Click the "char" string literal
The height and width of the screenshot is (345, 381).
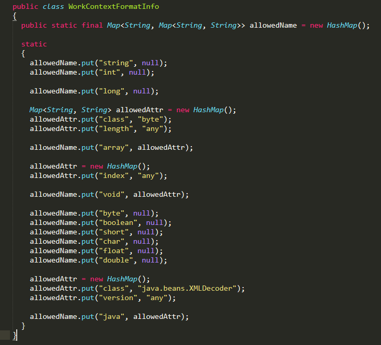[x=111, y=242]
